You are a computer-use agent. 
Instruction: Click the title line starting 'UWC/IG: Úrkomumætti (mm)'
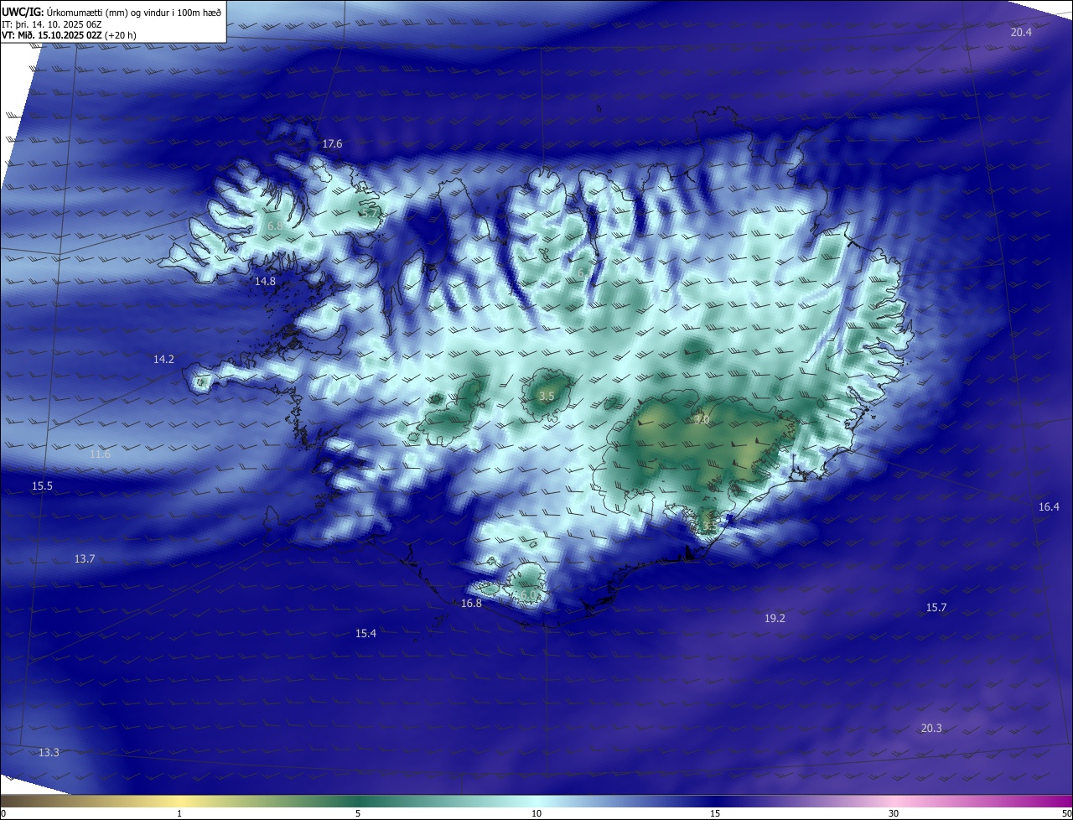(111, 12)
